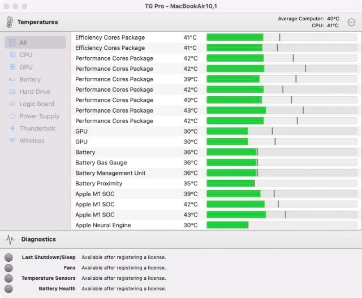Click the Power Supply icon
Screen dimensions: 362x298
12,116
